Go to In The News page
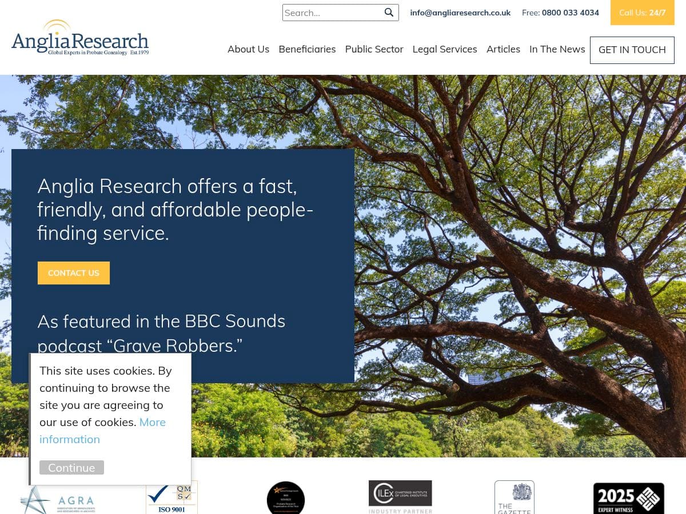The width and height of the screenshot is (686, 514). [557, 49]
